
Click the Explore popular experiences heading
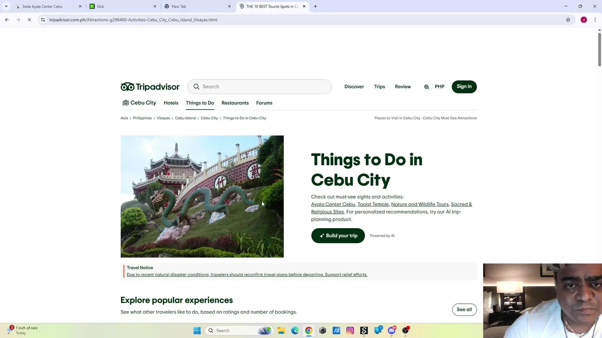pyautogui.click(x=176, y=300)
